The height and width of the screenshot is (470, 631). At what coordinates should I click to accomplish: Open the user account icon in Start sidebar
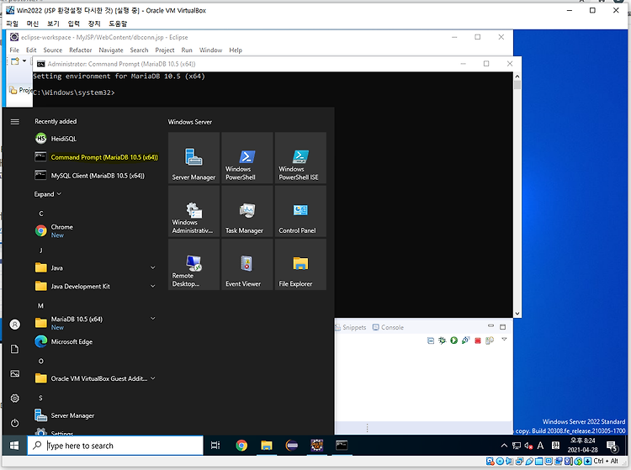point(15,325)
